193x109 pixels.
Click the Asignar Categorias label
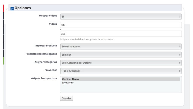(46, 62)
